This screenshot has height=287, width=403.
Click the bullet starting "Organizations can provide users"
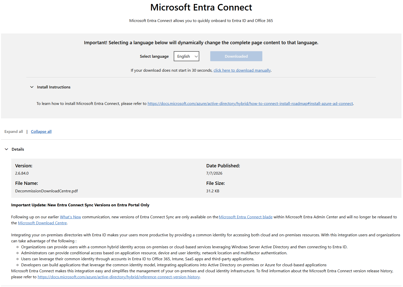click(184, 247)
